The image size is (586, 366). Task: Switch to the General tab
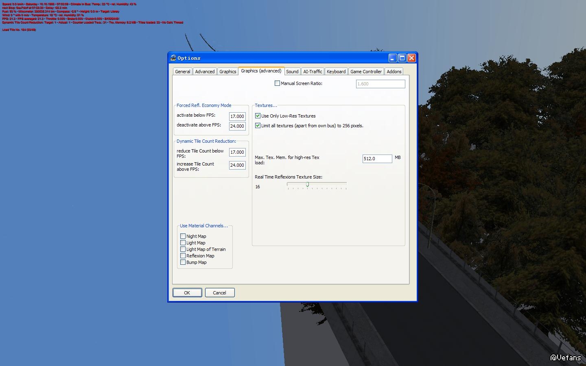(x=182, y=72)
